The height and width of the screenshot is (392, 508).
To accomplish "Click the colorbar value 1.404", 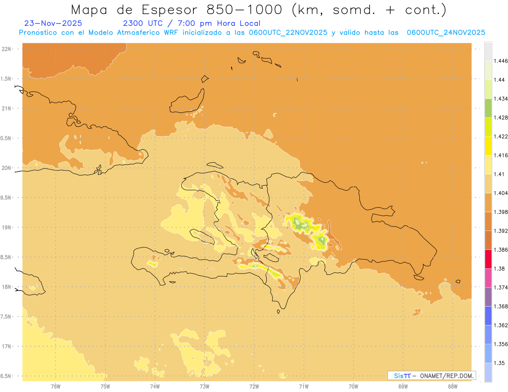I will tap(501, 193).
